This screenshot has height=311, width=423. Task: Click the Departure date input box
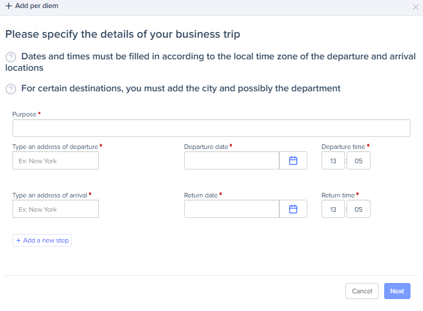coord(231,161)
